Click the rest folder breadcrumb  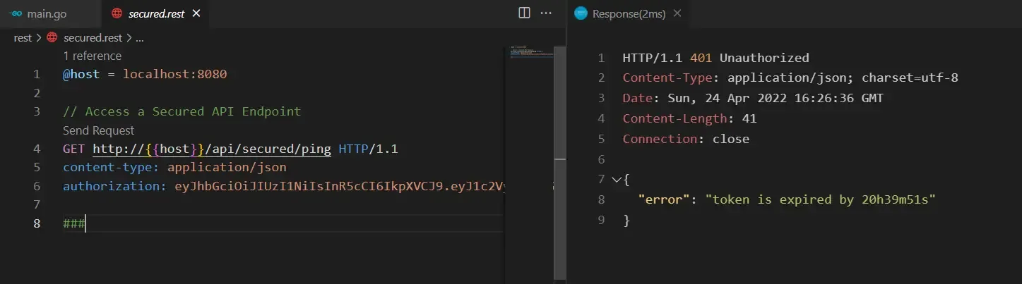[x=23, y=38]
